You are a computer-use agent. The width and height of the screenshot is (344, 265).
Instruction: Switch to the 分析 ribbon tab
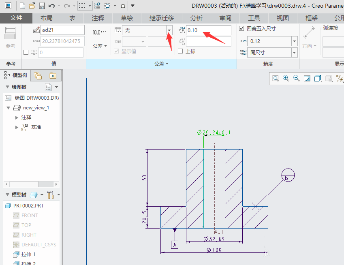coord(197,18)
